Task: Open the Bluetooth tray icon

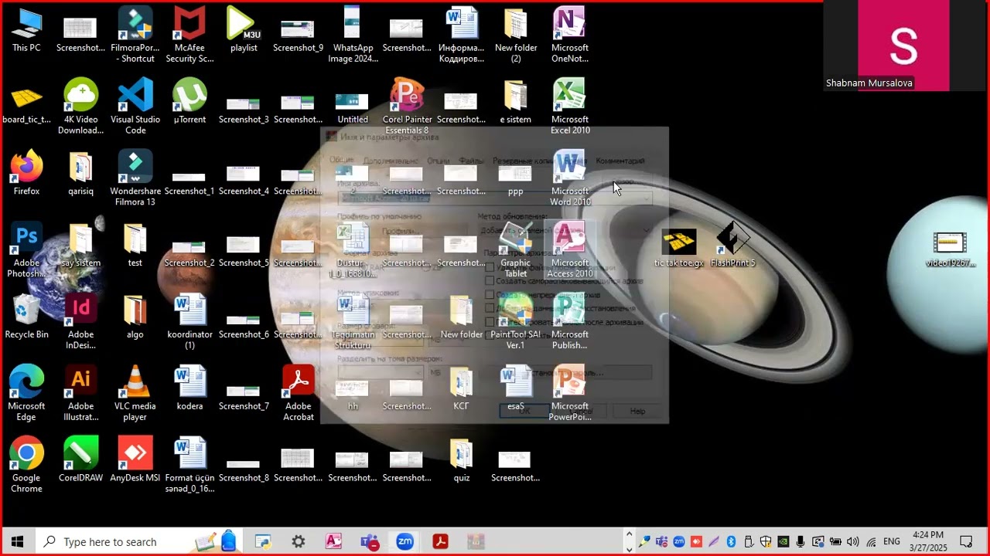Action: click(x=731, y=541)
